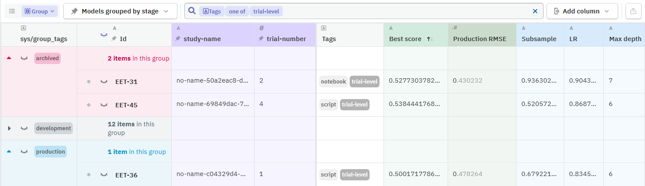This screenshot has height=186, width=645.
Task: Open run EET-45
Action: pyautogui.click(x=126, y=105)
